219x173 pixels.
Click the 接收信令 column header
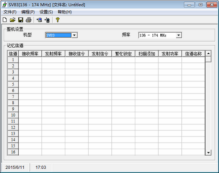point(77,54)
